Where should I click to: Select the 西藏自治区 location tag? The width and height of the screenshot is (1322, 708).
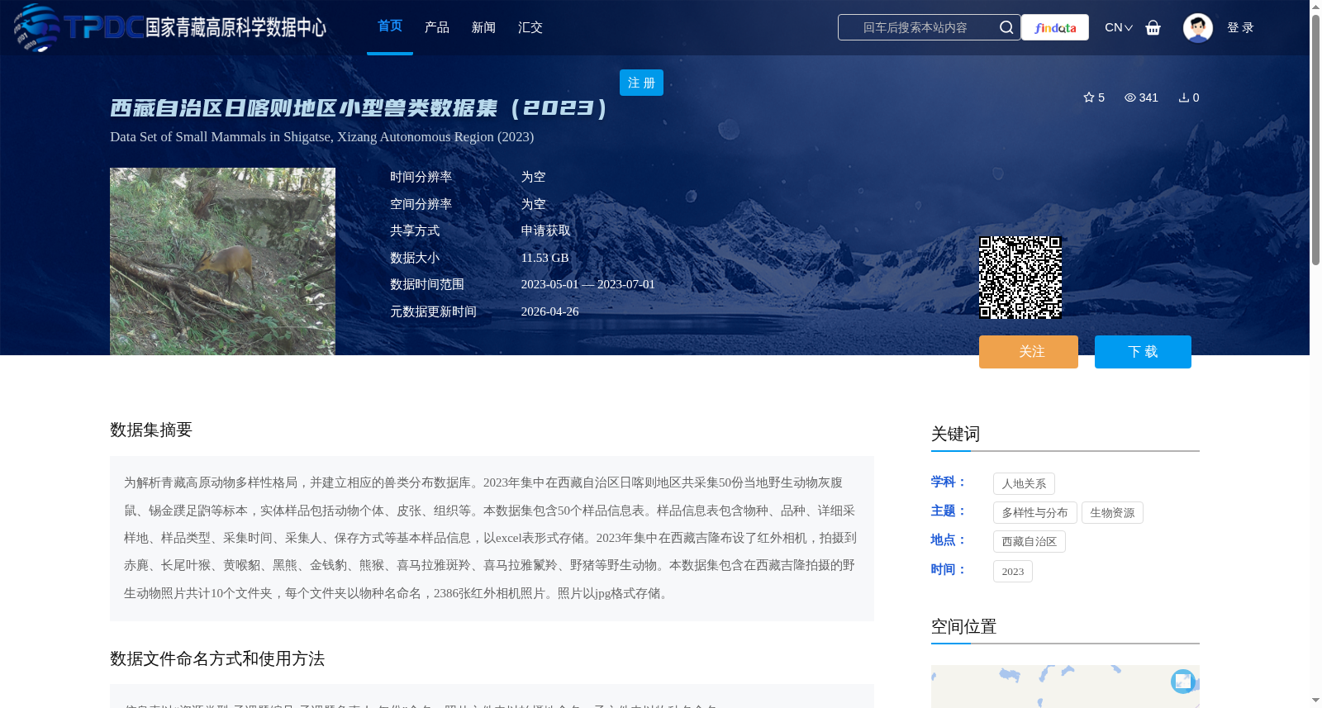[1029, 541]
